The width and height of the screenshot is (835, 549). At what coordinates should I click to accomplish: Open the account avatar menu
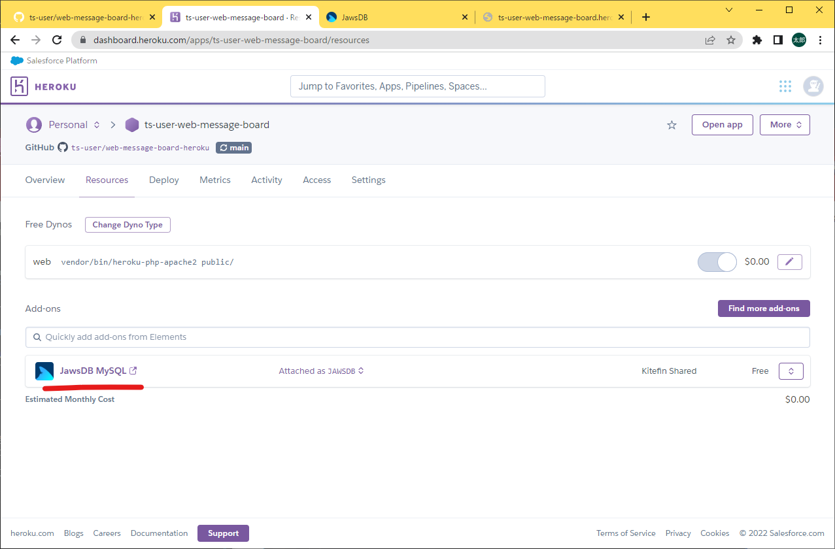pos(813,86)
